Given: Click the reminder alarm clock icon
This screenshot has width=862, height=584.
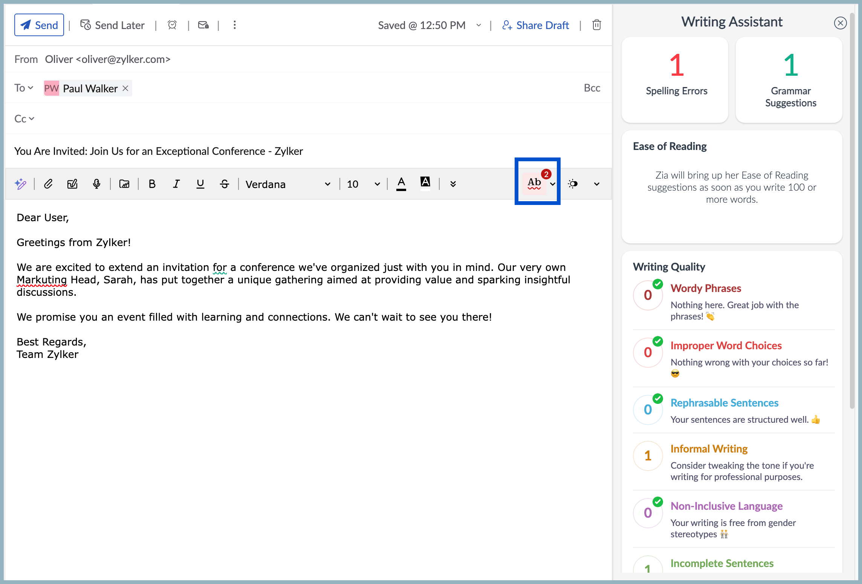Looking at the screenshot, I should click(172, 25).
